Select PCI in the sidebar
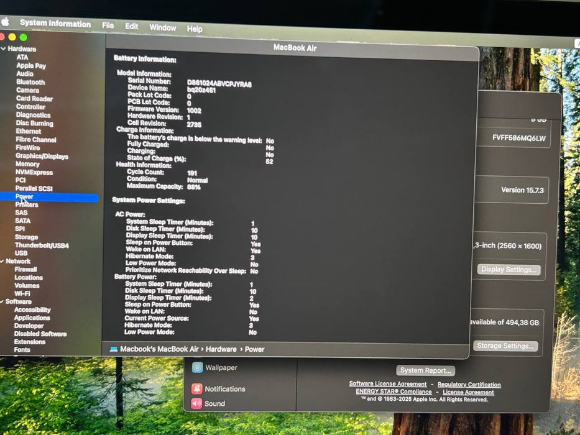 [21, 180]
